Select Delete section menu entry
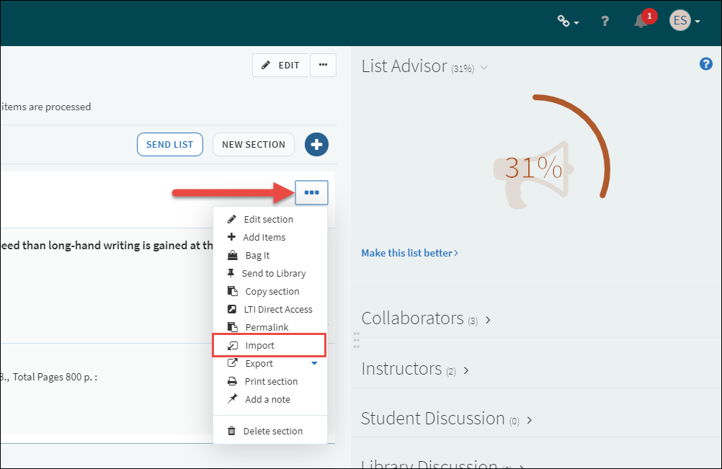Viewport: 722px width, 469px height. coord(272,431)
